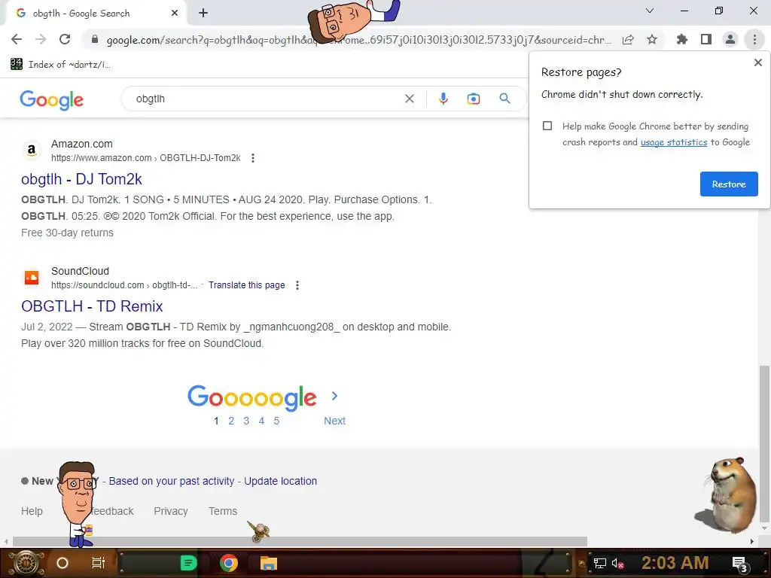Click the hamster desktop pet

pyautogui.click(x=727, y=495)
